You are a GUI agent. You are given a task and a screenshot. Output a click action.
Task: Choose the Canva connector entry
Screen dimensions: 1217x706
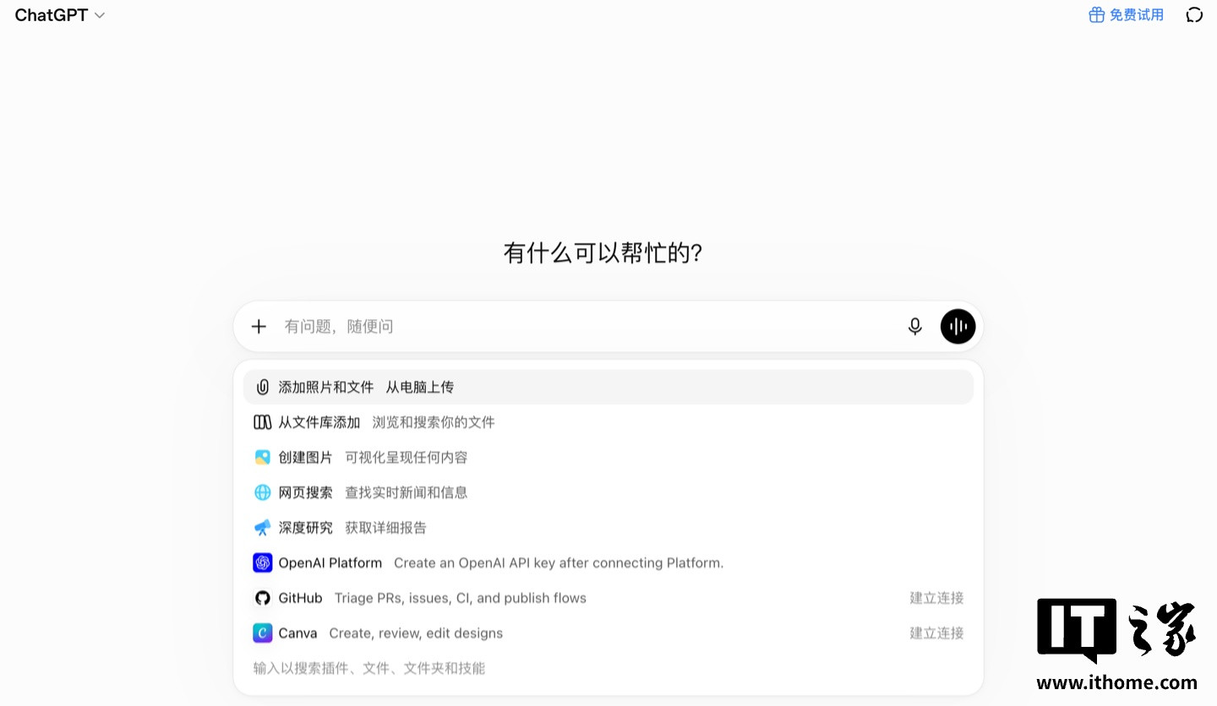608,633
